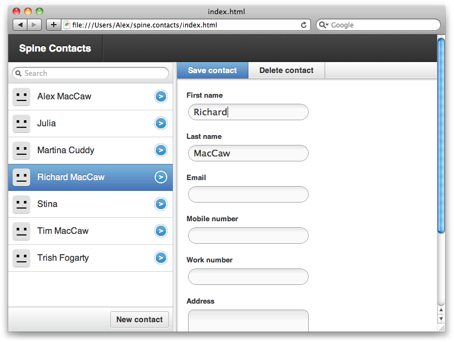Click the back navigation arrow

click(20, 25)
